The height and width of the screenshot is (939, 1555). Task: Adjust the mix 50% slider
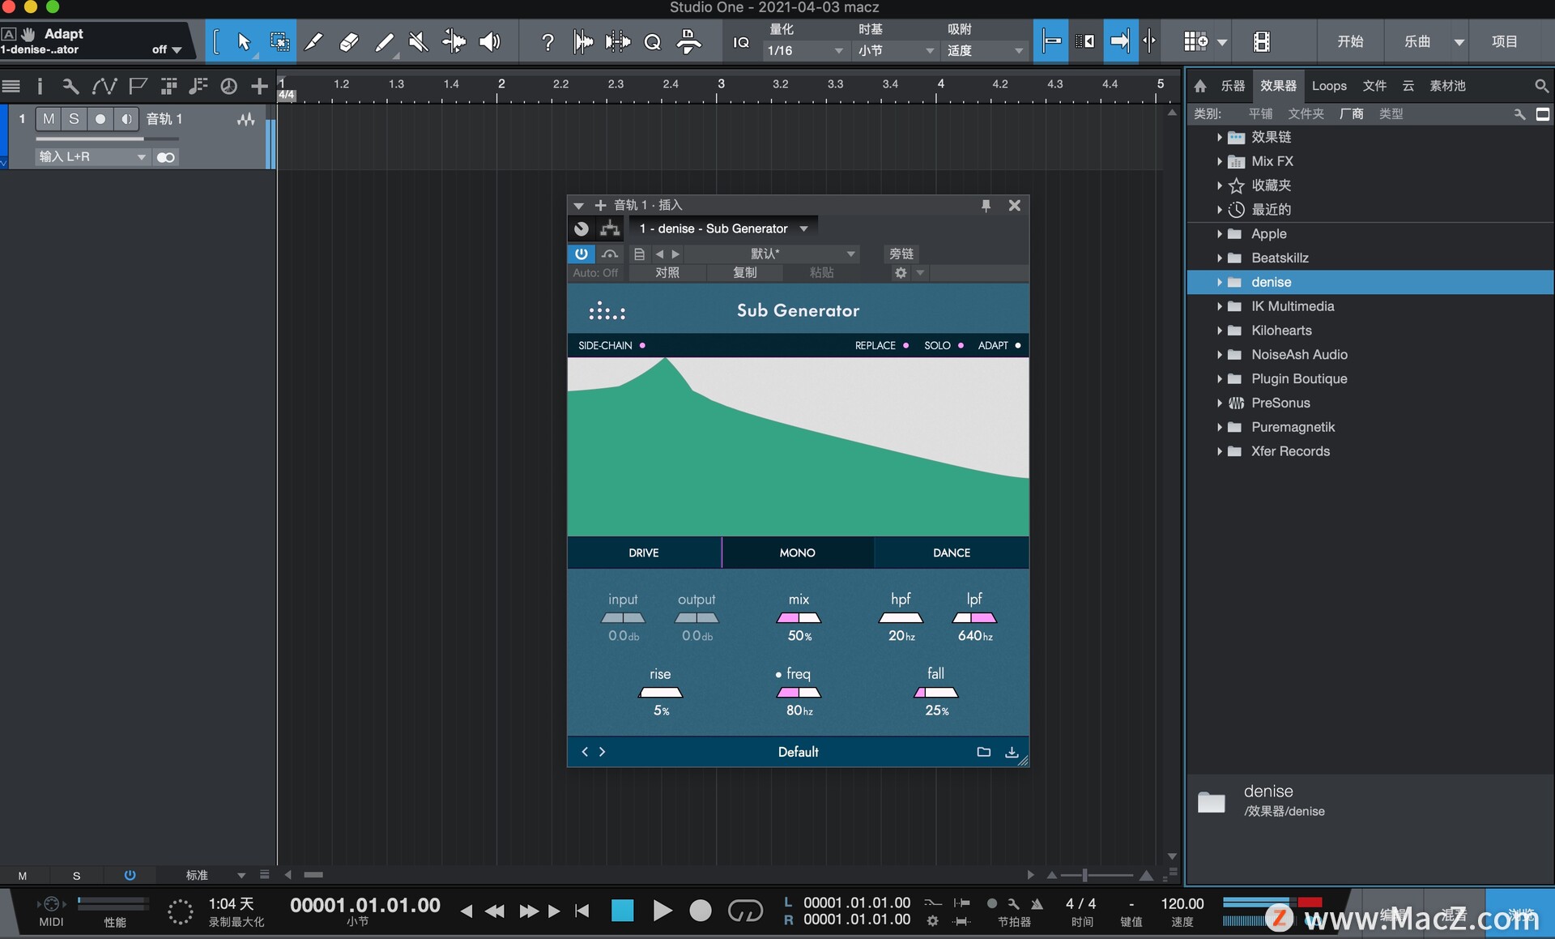(x=799, y=618)
